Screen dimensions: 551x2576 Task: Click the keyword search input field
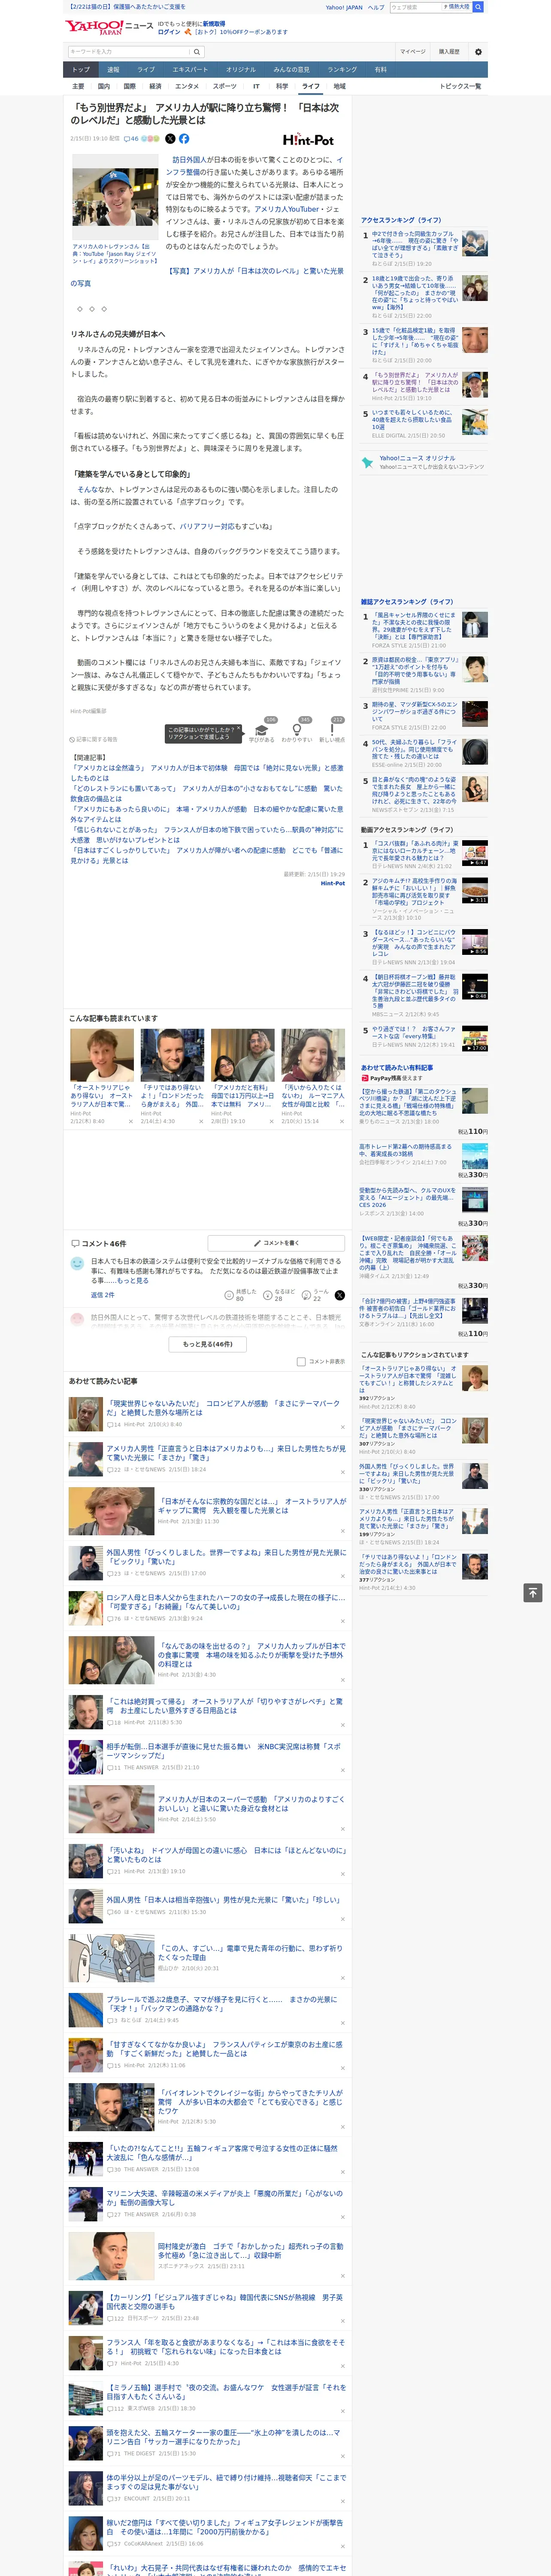[x=129, y=52]
